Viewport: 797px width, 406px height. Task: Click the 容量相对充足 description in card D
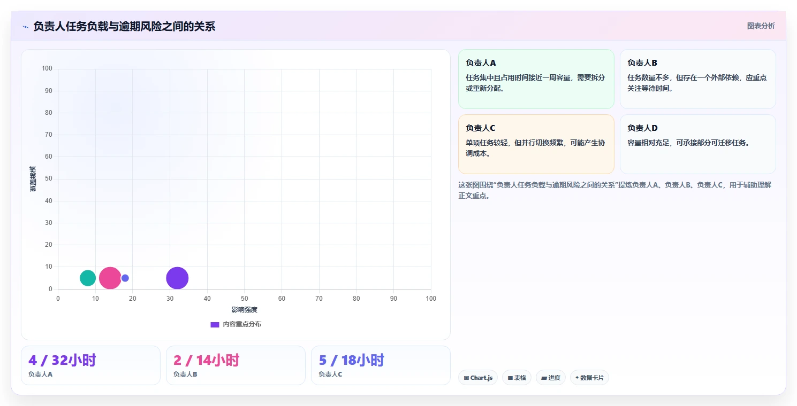click(x=688, y=143)
